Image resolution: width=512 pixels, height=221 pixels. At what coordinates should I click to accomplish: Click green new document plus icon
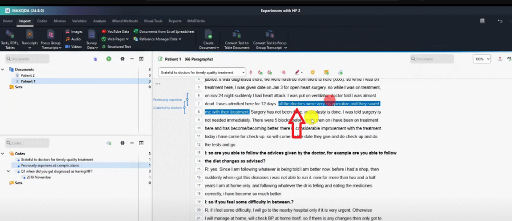pyautogui.click(x=108, y=59)
